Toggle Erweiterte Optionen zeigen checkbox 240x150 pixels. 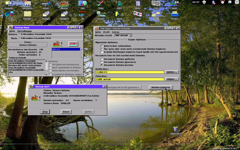(x=50, y=74)
